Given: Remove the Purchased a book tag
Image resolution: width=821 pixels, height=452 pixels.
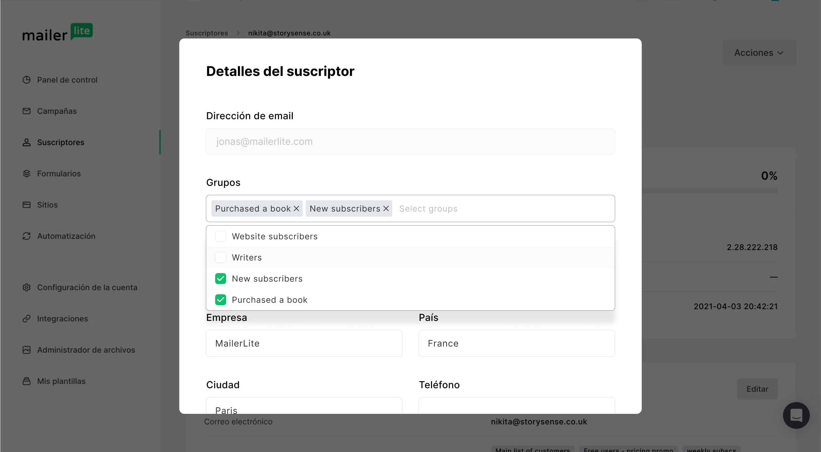Looking at the screenshot, I should pyautogui.click(x=297, y=209).
